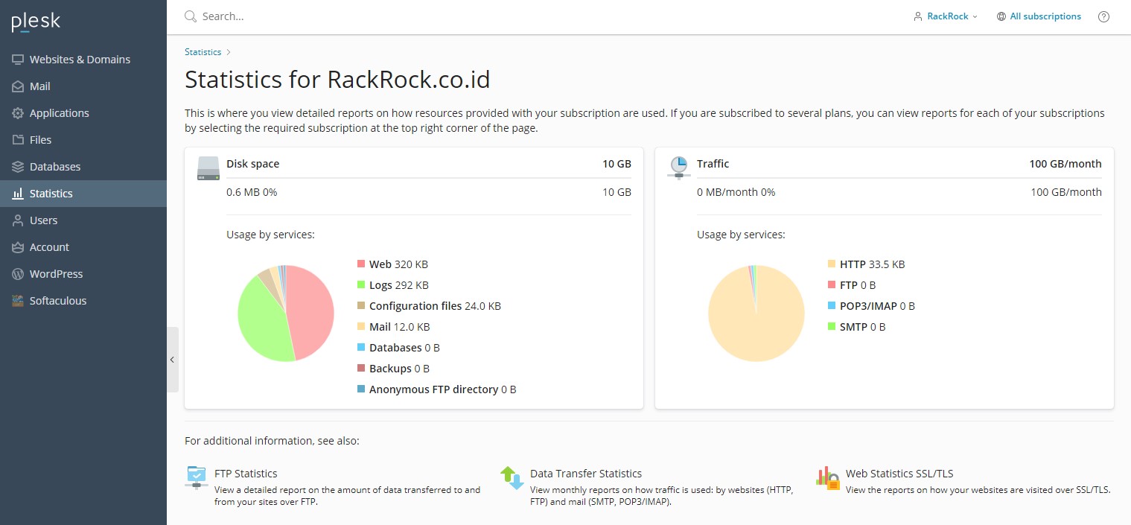Click the disk space usage pie chart
Screen dimensions: 1131x525
286,314
